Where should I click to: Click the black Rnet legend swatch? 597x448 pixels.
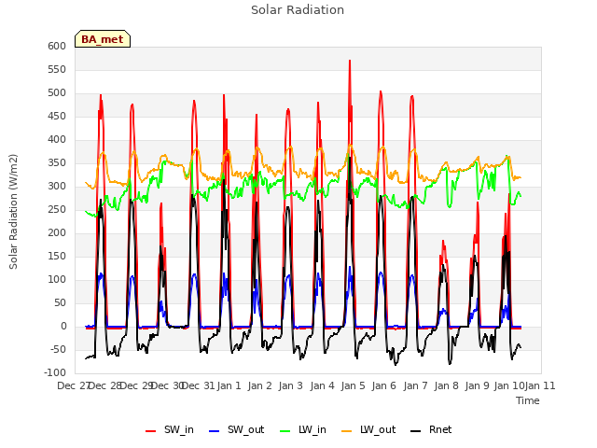(x=416, y=431)
